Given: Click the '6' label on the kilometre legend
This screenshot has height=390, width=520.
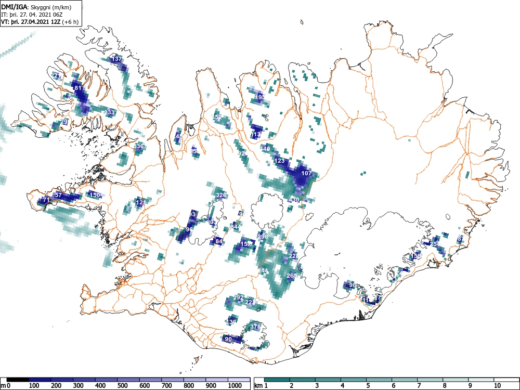Looking at the screenshot, I should 394,385.
